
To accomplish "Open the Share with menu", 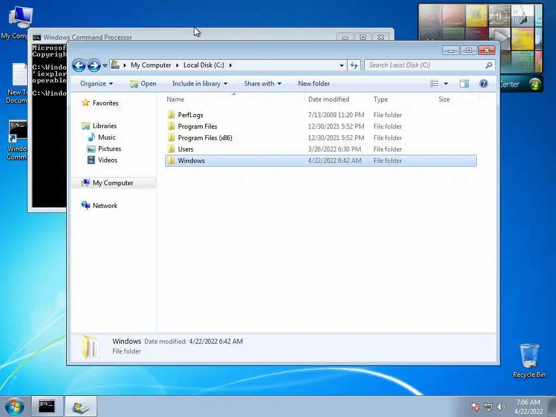I will [x=262, y=84].
